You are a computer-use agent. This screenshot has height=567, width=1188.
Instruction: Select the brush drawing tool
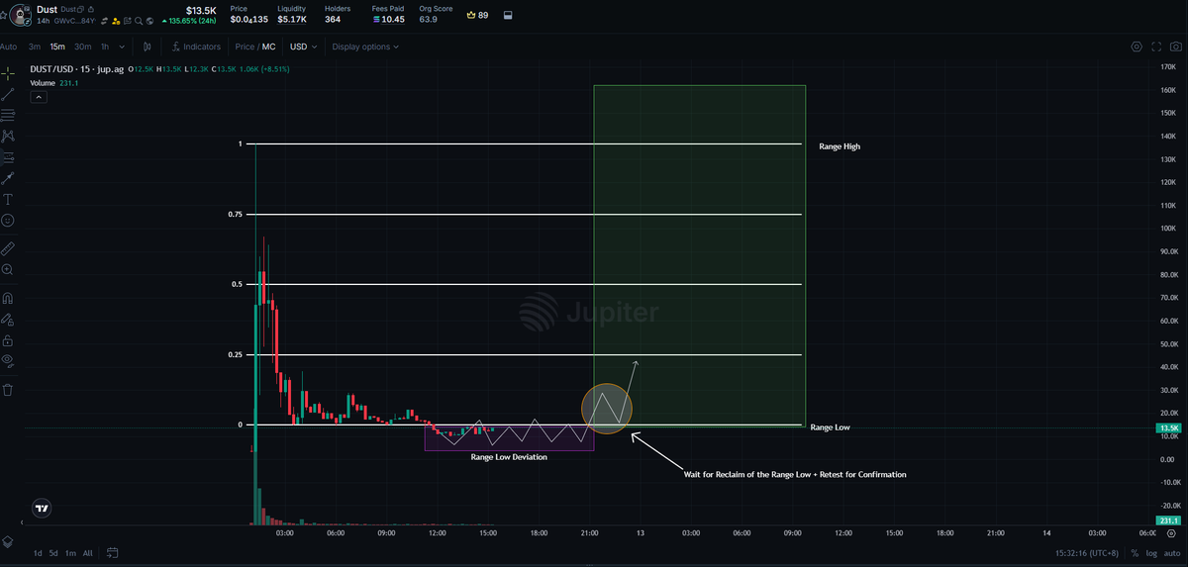point(8,178)
